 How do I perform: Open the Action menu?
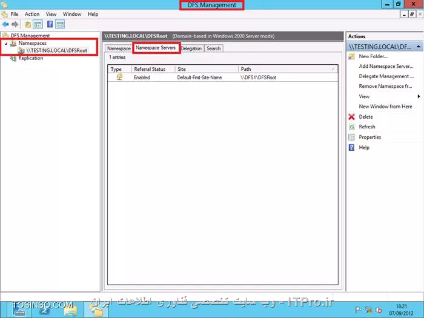click(x=32, y=14)
